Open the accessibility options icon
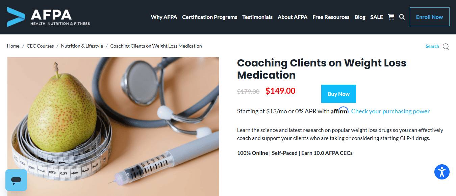Screen dimensions: 456x196 pyautogui.click(x=442, y=172)
